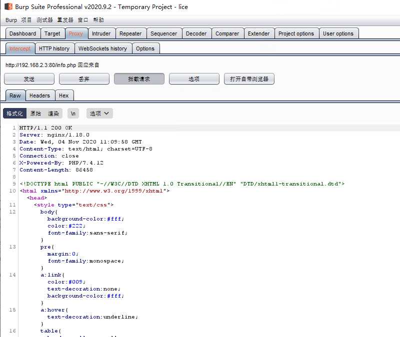Click the html xmlns tag line
Screen dimensions: 400x337
(x=94, y=191)
